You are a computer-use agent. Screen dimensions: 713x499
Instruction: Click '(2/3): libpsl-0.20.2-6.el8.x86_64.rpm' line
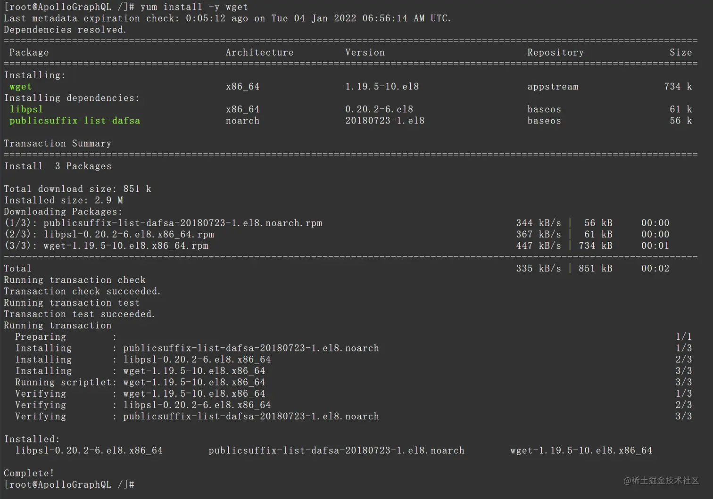point(337,234)
